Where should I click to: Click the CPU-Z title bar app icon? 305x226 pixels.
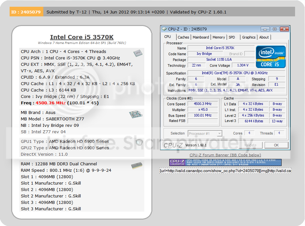pyautogui.click(x=164, y=29)
